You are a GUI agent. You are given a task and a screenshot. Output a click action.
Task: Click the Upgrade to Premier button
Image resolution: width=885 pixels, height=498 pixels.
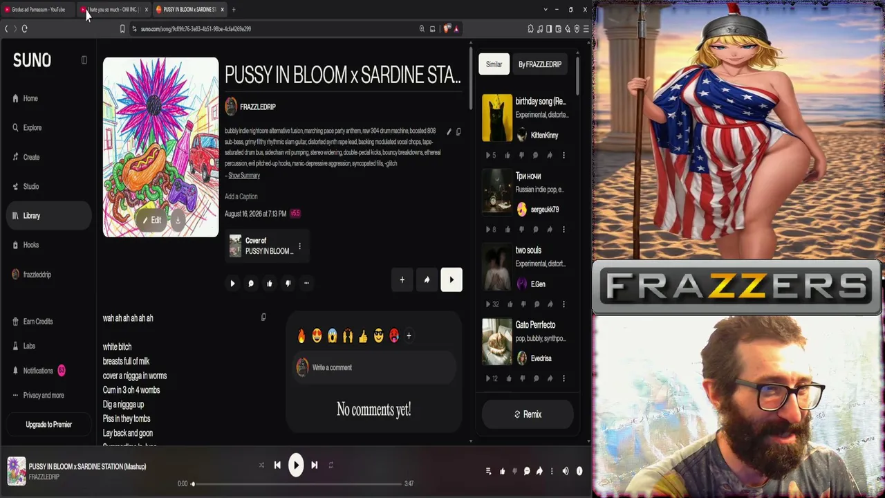48,425
